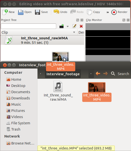This screenshot has height=151, width=131.
Task: Click the Search button in the file manager
Action: point(120,74)
